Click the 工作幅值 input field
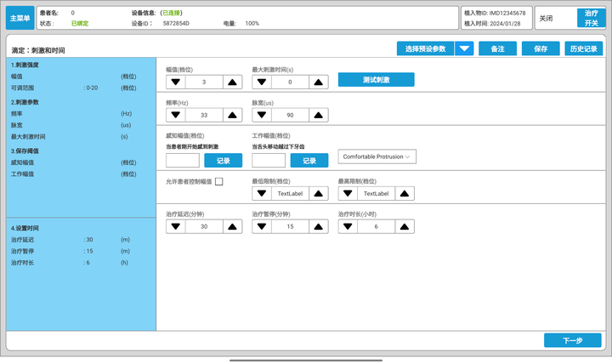Viewport: 612px width, 364px height. pos(269,160)
